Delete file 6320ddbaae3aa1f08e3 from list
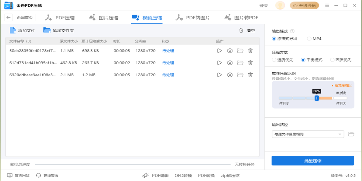The image size is (362, 181). tap(250, 75)
